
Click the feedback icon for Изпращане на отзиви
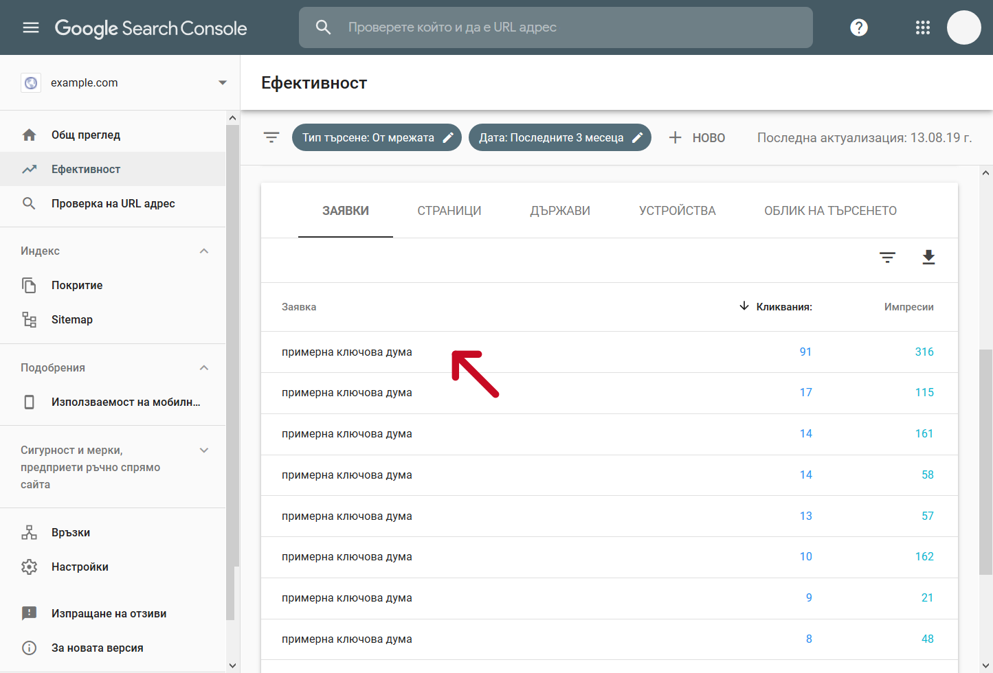coord(29,614)
